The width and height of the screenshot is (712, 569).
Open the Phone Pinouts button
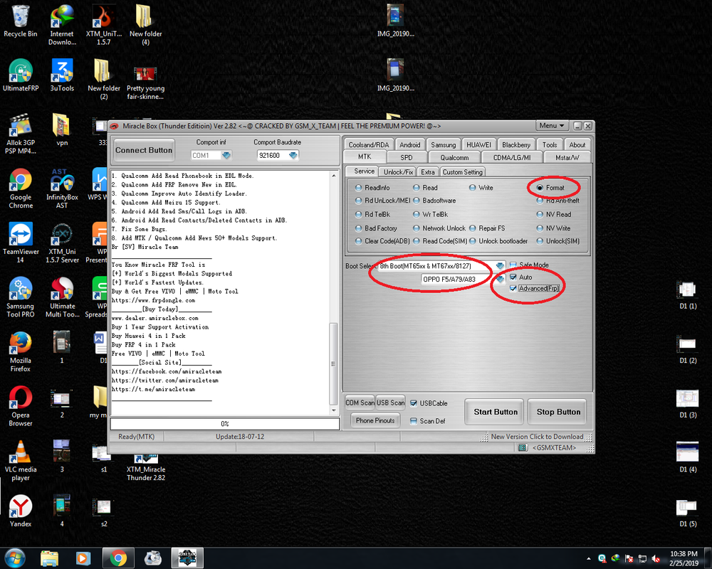coord(375,420)
